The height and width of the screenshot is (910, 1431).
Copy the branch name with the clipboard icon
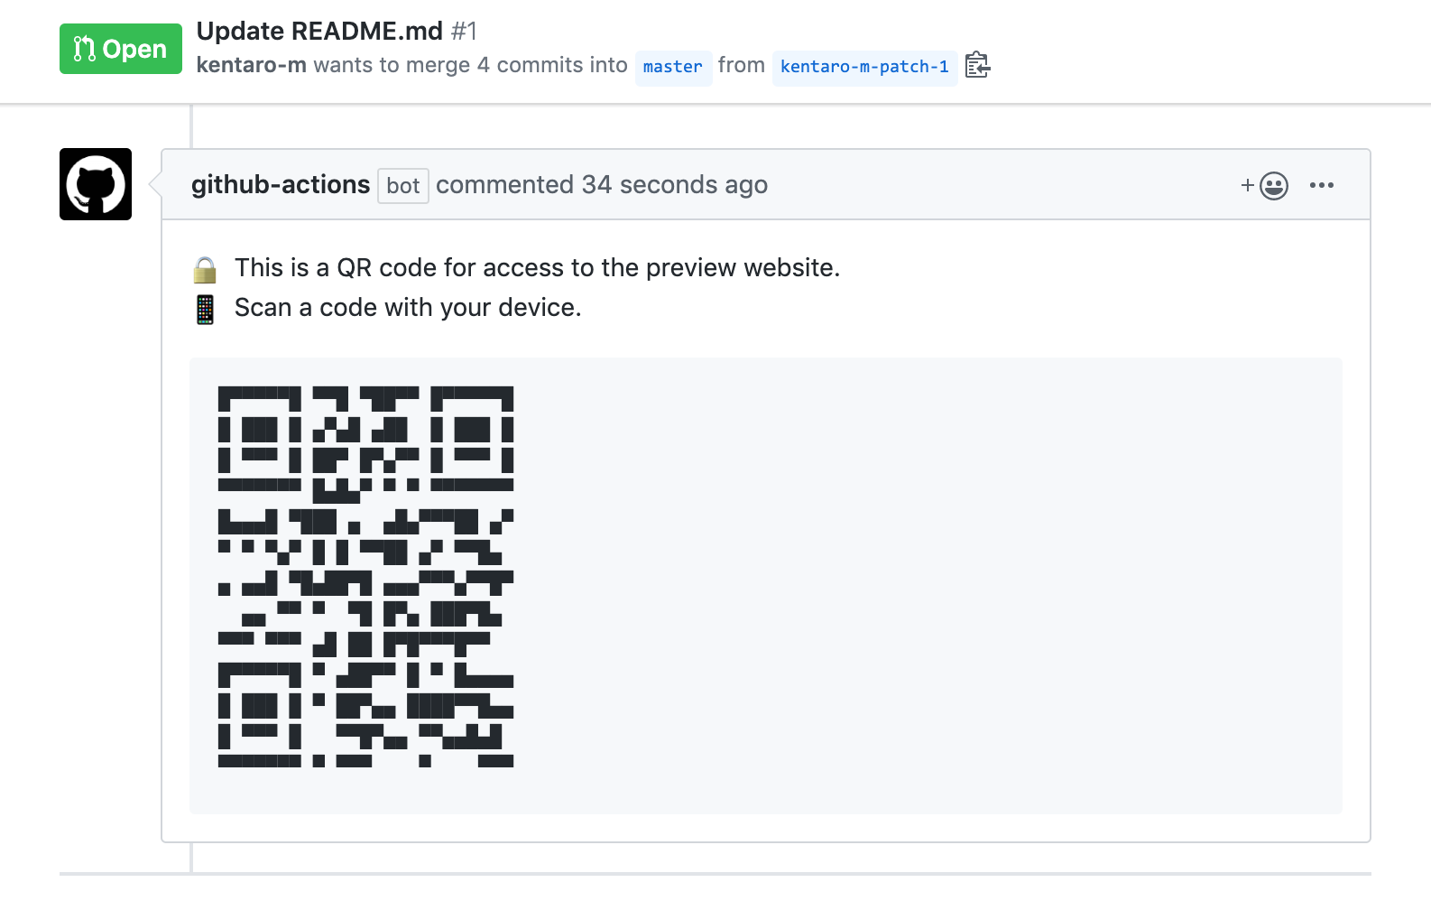[977, 66]
